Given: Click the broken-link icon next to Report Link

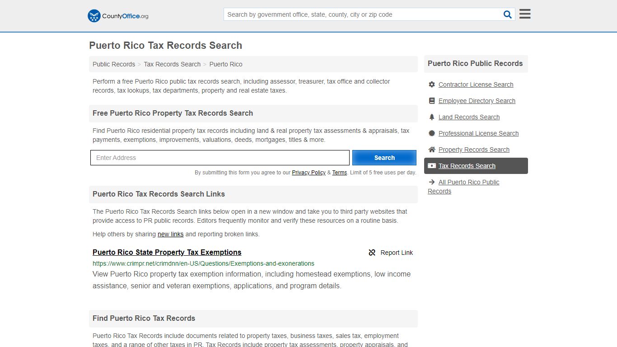Looking at the screenshot, I should tap(372, 253).
